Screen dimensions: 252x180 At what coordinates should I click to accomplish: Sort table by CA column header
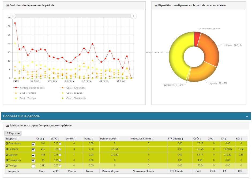pos(223,139)
